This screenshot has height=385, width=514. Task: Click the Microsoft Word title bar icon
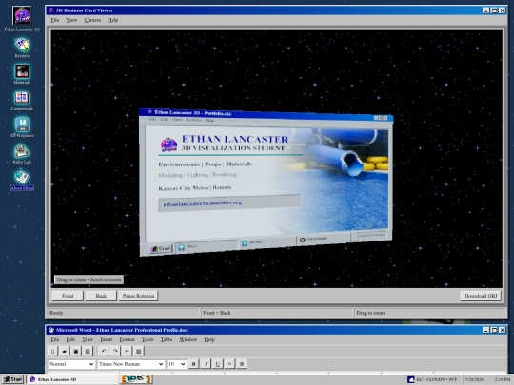[51, 330]
